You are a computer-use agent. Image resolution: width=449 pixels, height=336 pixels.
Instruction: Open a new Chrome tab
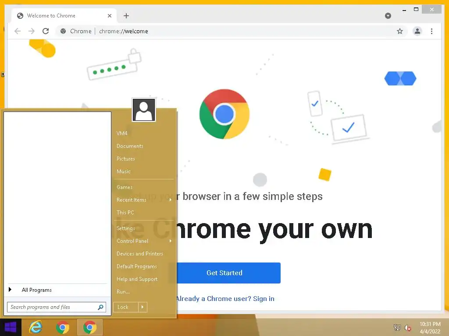pos(126,16)
